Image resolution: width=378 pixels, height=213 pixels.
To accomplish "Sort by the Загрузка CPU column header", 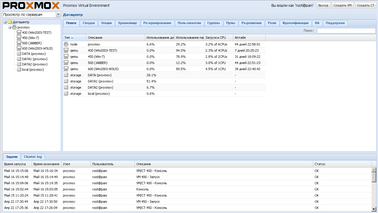I will (x=219, y=38).
